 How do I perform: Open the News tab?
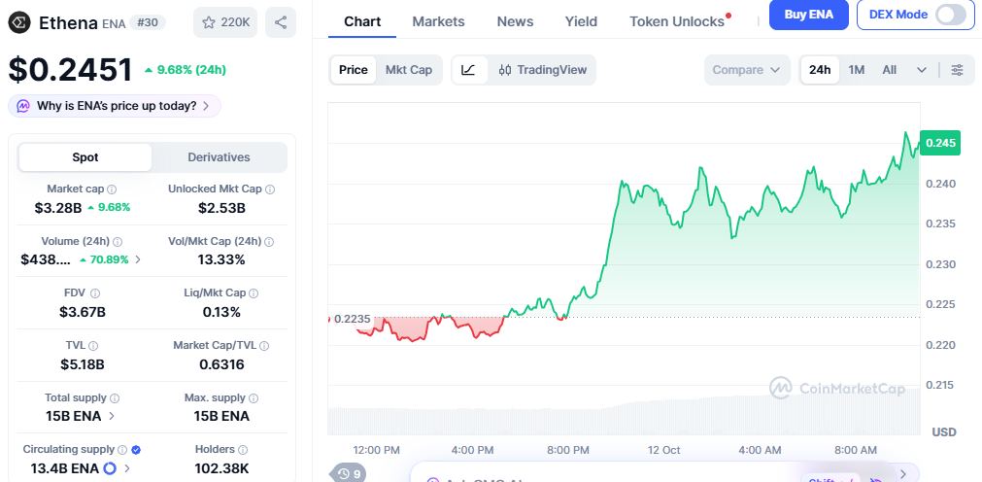515,21
